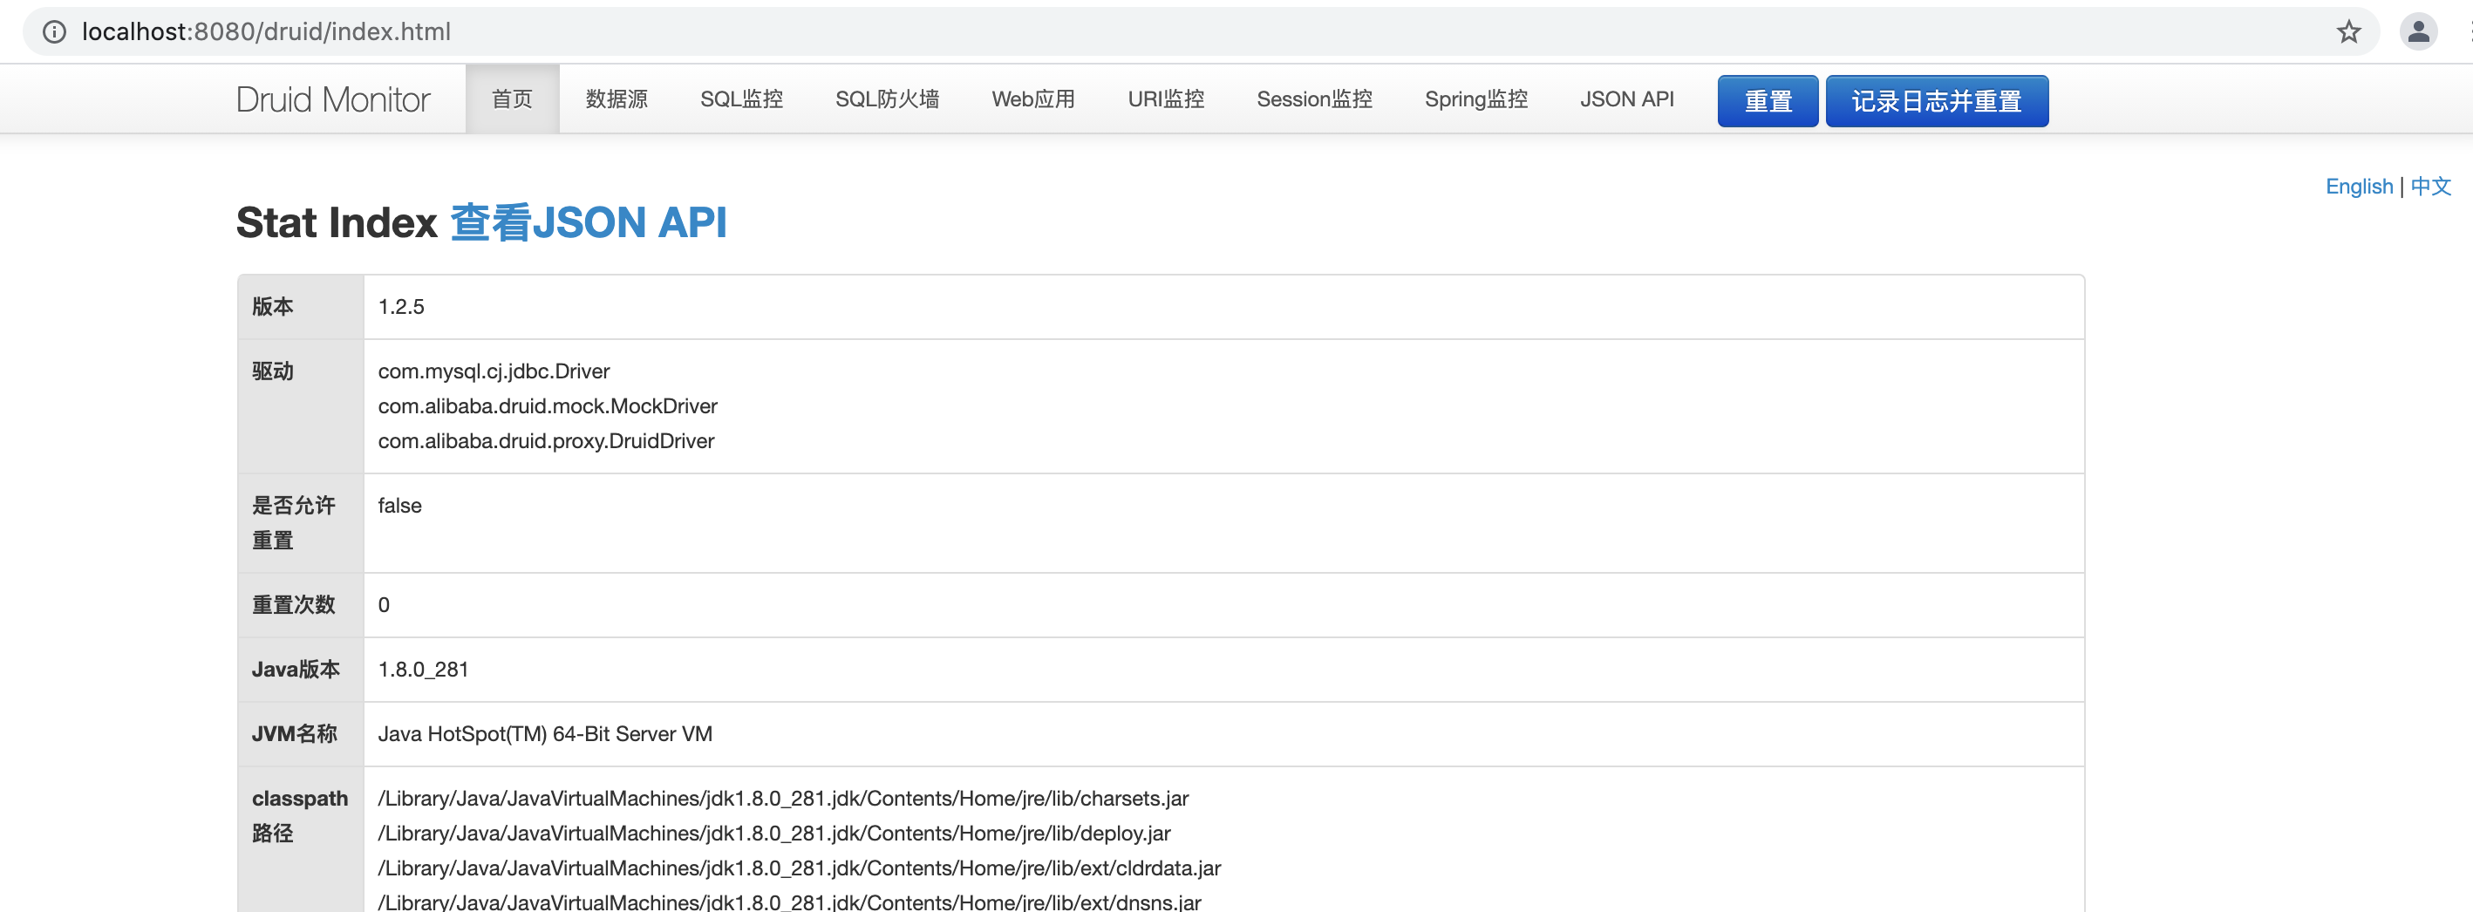Switch to the Spring监控 tab
Viewport: 2473px width, 912px height.
click(1475, 99)
